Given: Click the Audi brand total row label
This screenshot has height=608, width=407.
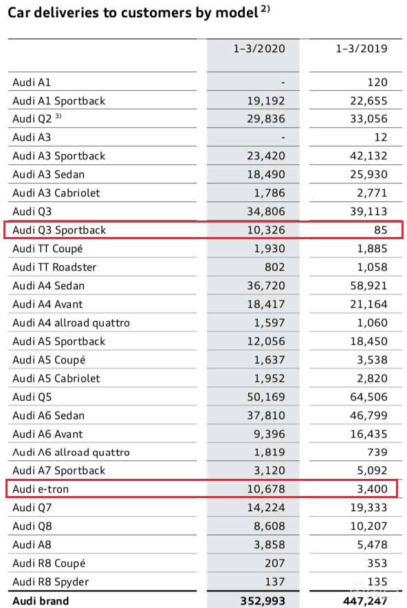Looking at the screenshot, I should (x=41, y=601).
